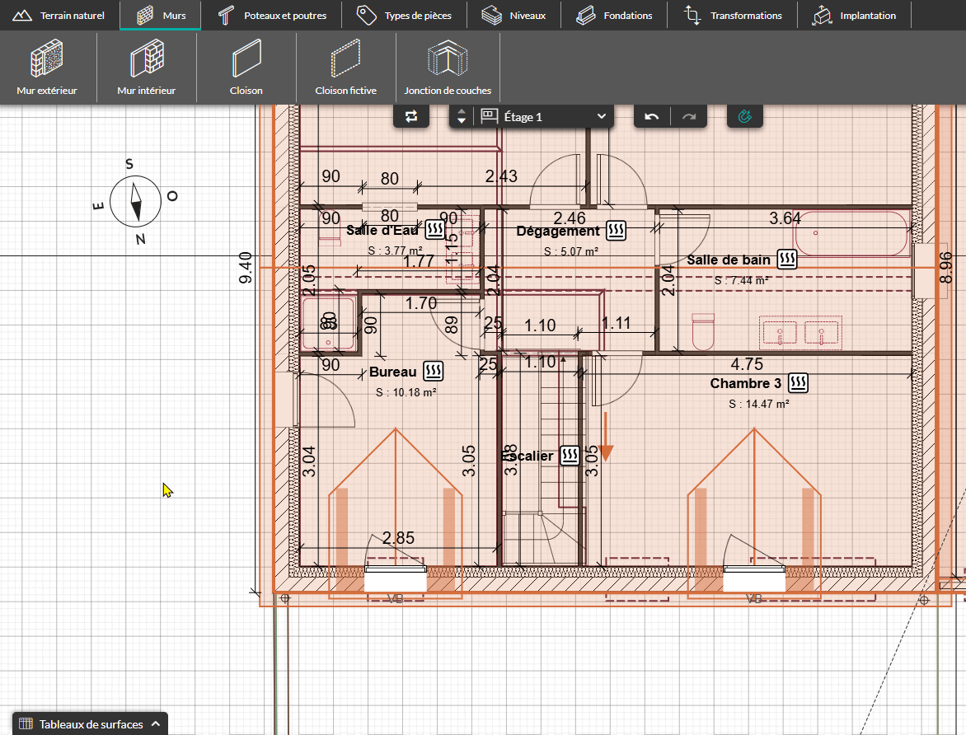
Task: Click the toilet in Salle de bain
Action: tap(703, 331)
